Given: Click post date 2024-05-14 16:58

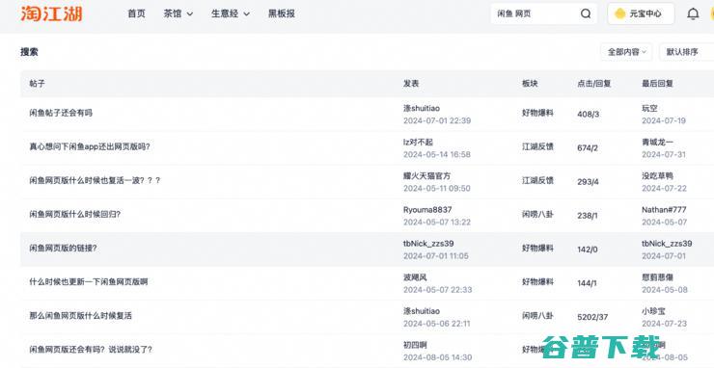Looking at the screenshot, I should [x=437, y=154].
